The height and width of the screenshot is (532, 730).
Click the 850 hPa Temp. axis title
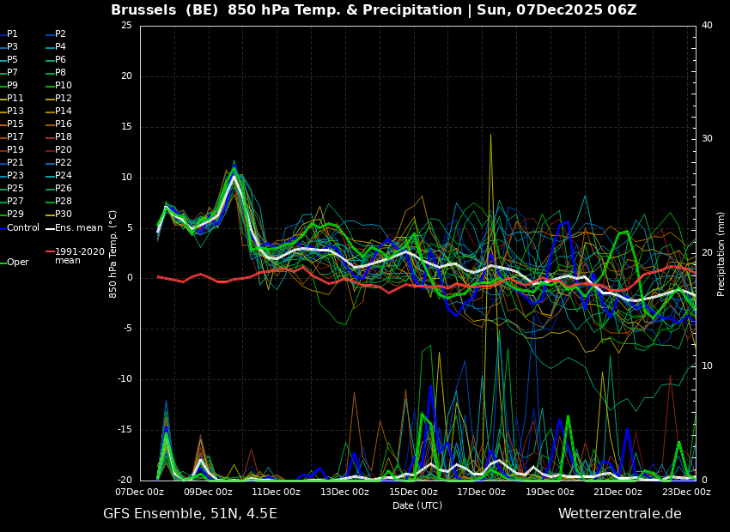(x=113, y=254)
